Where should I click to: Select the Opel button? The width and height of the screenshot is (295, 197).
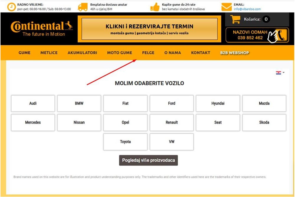point(125,122)
